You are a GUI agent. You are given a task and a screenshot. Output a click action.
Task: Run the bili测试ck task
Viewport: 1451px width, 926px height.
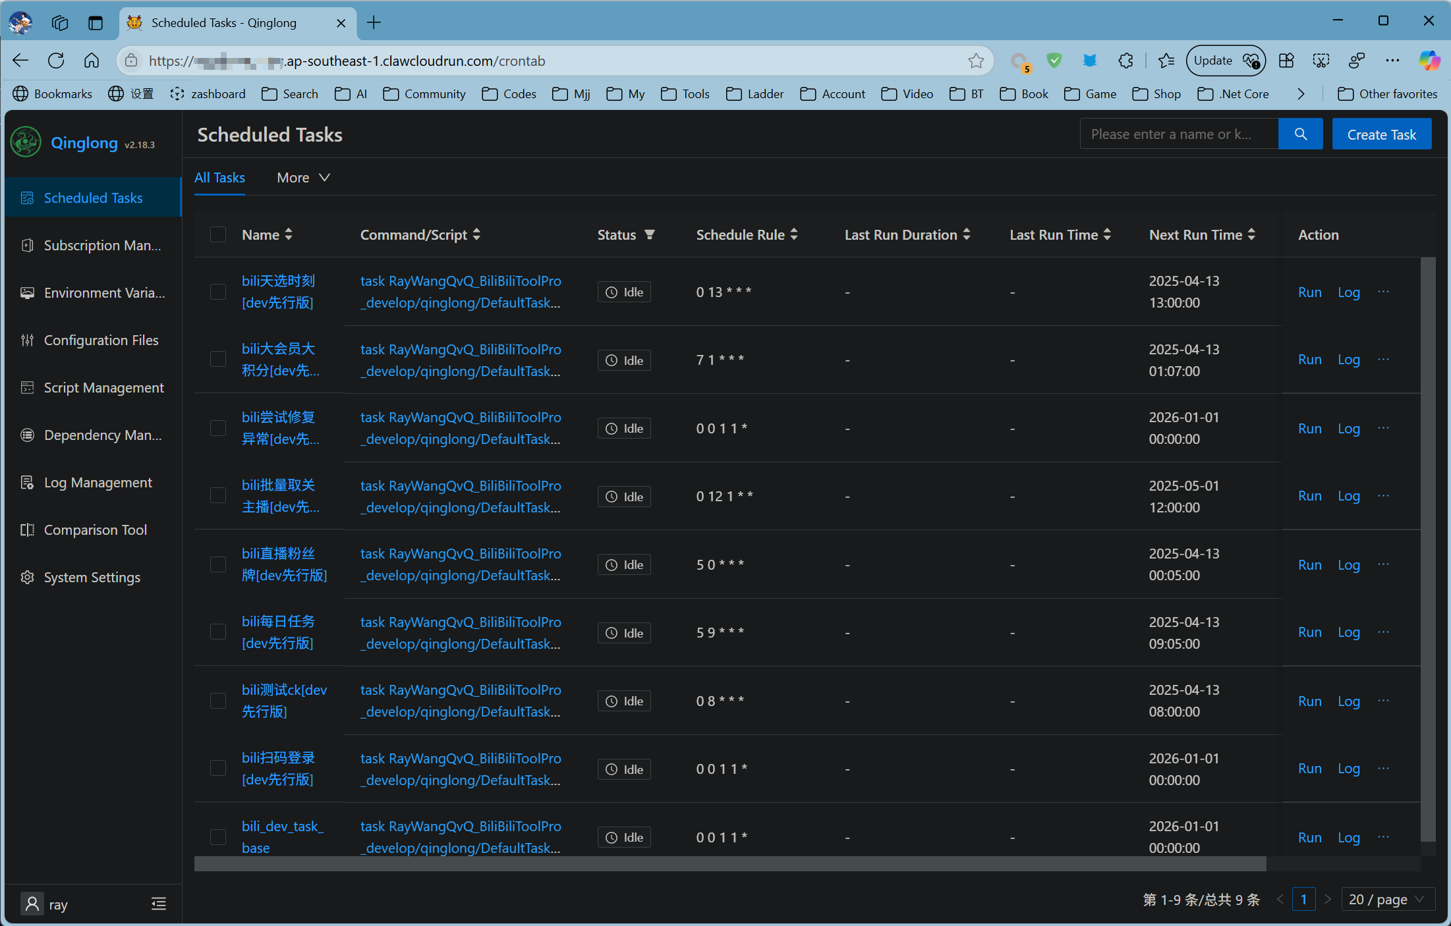point(1309,701)
